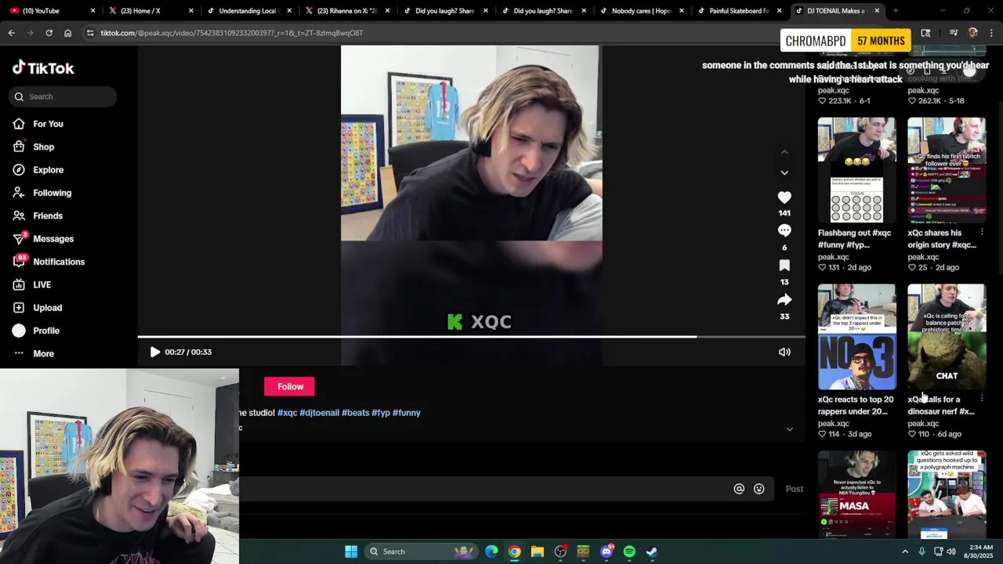The image size is (1003, 564).
Task: Open the MASA video thumbnail
Action: (x=856, y=495)
